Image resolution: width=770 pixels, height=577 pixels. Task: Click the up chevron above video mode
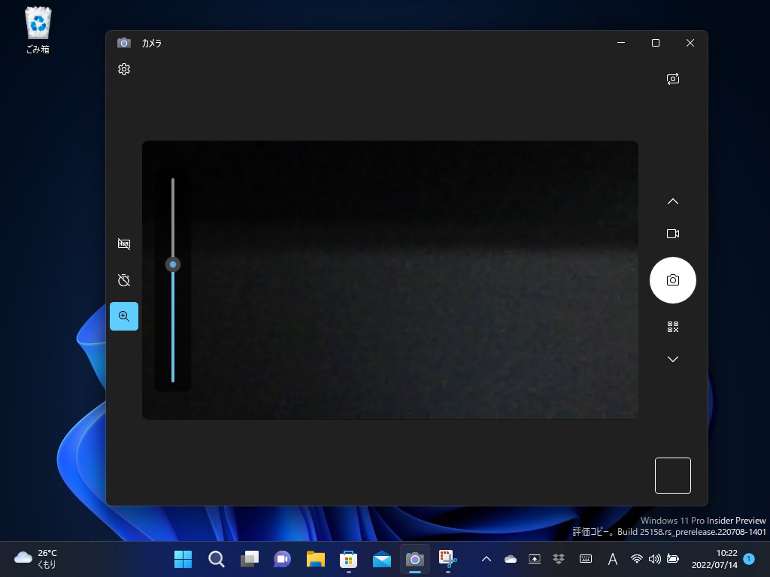(x=672, y=201)
